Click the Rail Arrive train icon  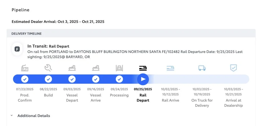[x=170, y=68]
